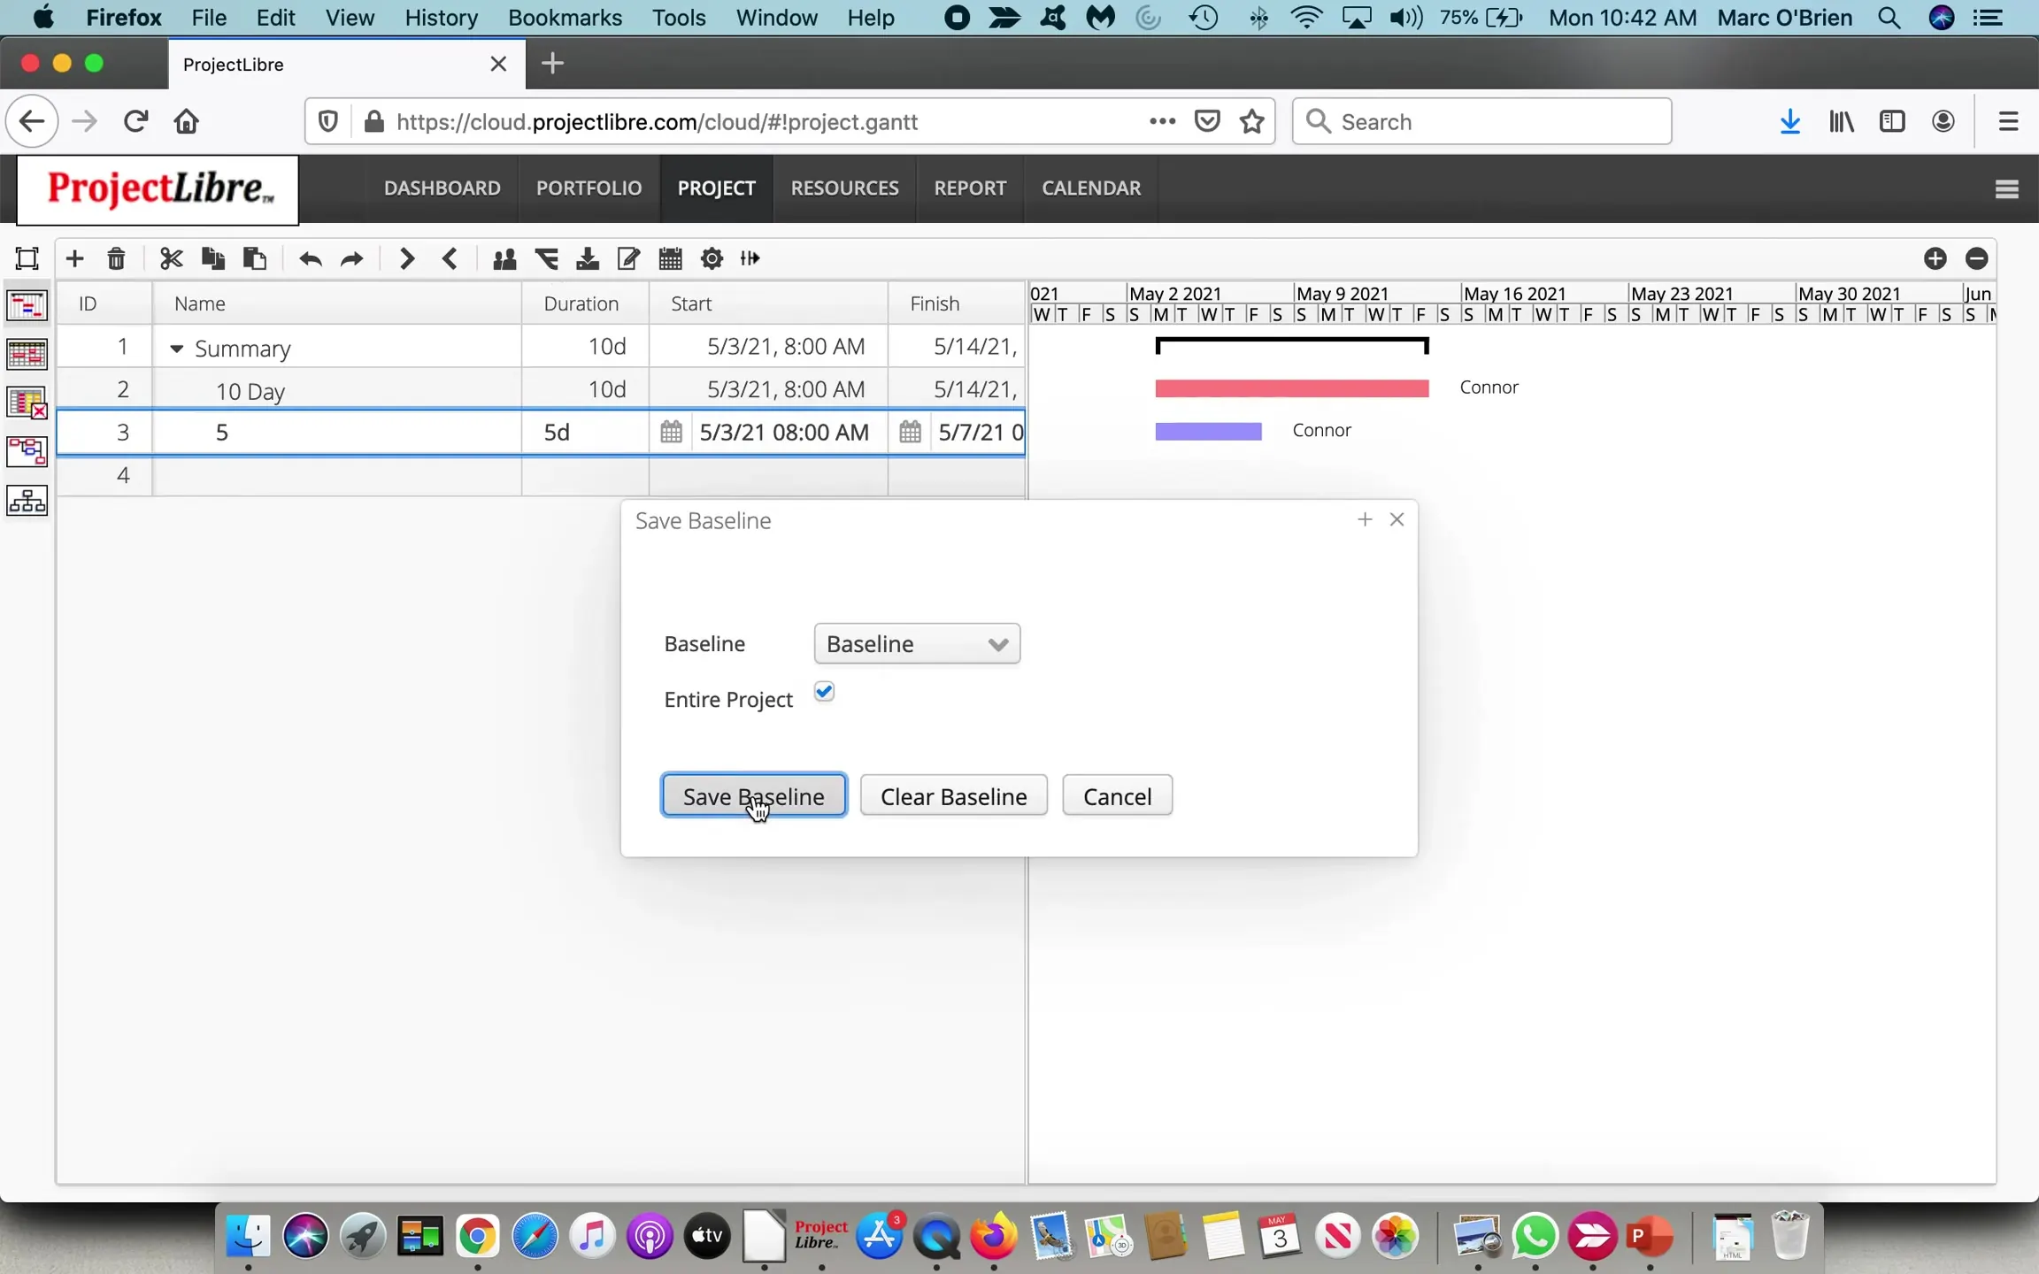Switch to Gantt chart view icon
Image resolution: width=2039 pixels, height=1274 pixels.
27,306
